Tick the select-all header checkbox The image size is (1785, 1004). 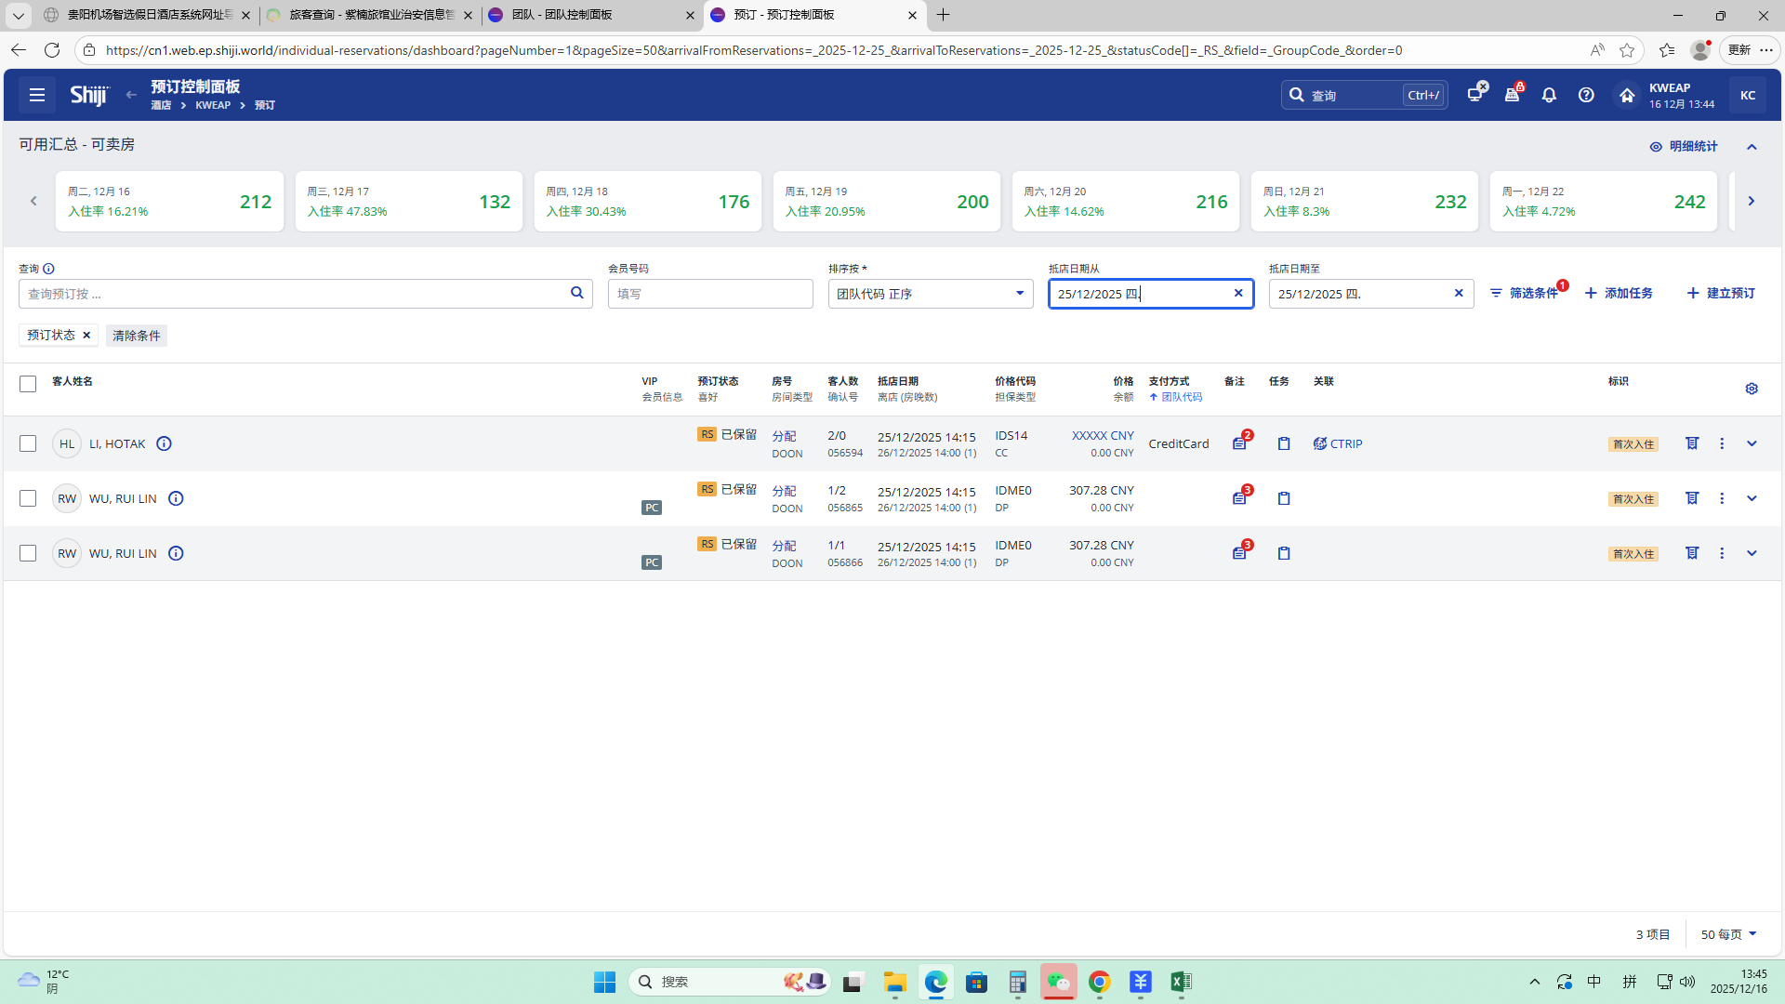point(28,384)
